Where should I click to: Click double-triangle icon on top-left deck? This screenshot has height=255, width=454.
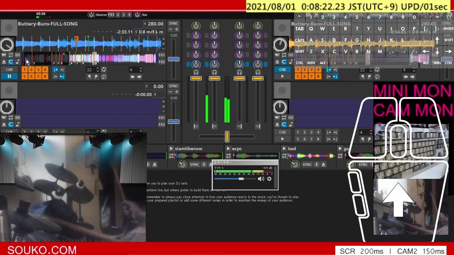click(4, 55)
